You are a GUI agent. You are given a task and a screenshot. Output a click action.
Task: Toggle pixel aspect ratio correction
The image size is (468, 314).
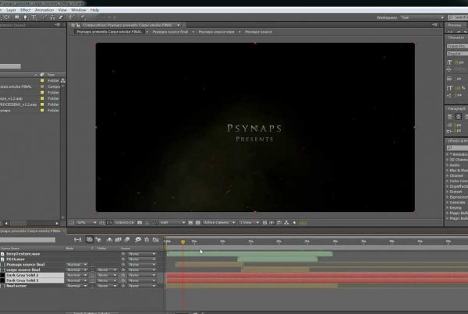point(264,223)
